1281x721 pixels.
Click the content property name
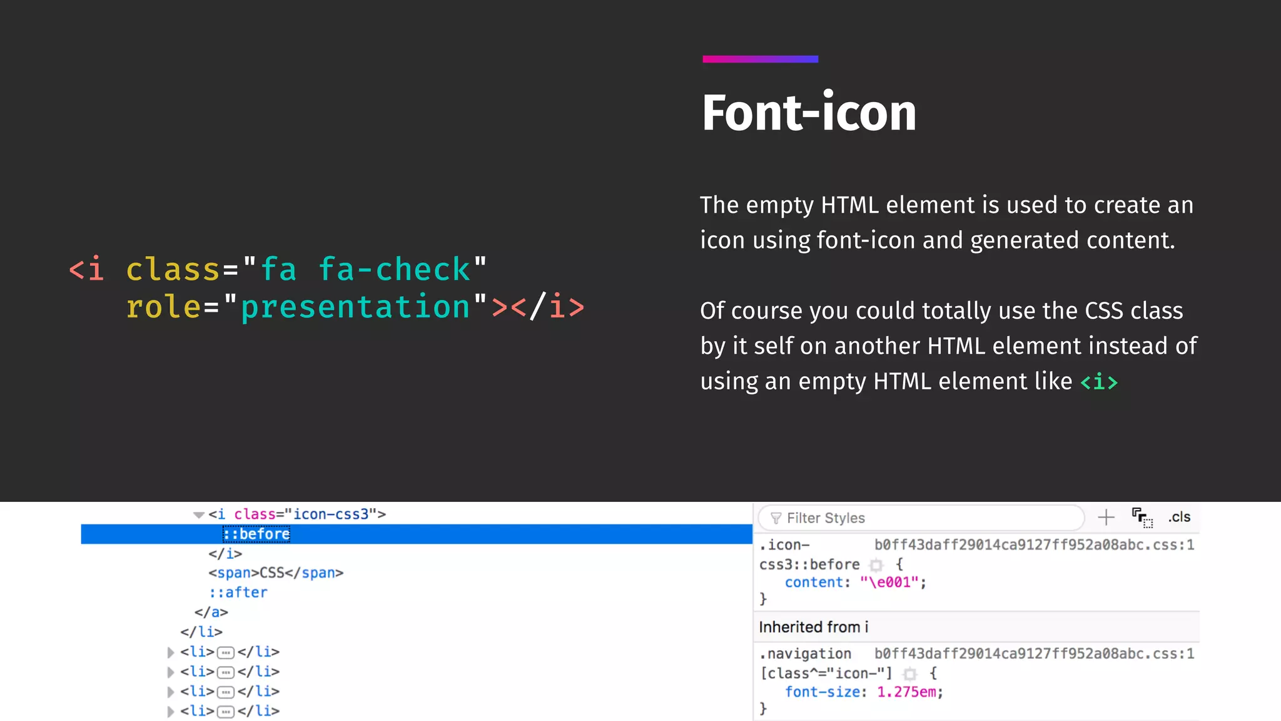814,582
